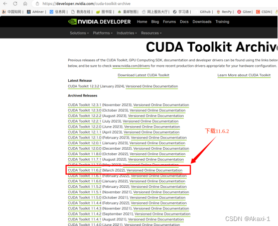Viewport: 278px width, 226px height.
Task: Expand the Platforms dropdown menu
Action: [103, 33]
